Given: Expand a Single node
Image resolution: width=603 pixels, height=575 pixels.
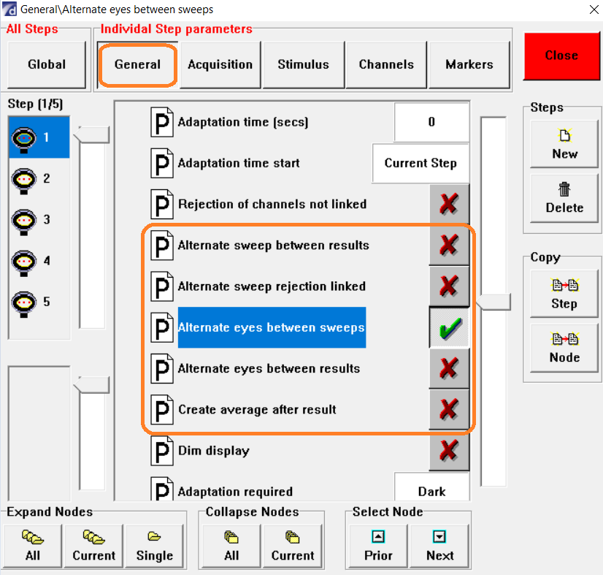Looking at the screenshot, I should click(x=155, y=546).
